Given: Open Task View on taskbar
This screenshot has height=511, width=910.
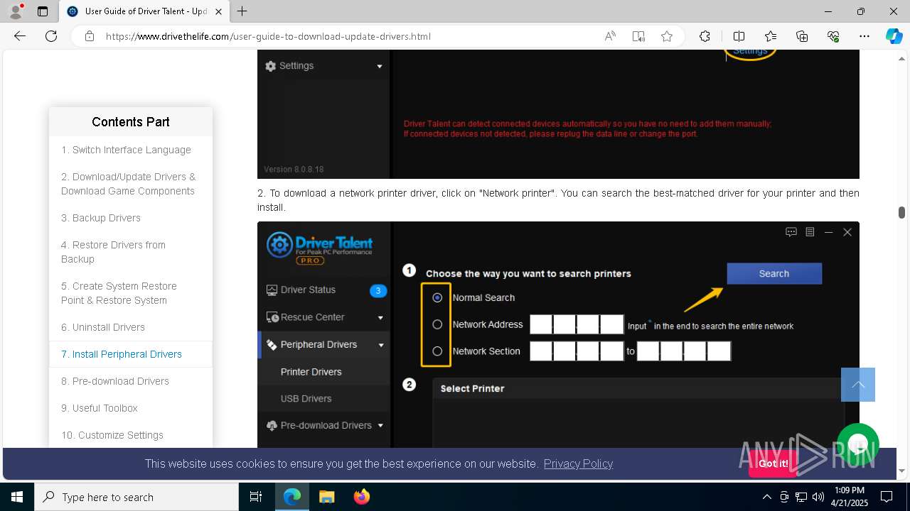Looking at the screenshot, I should [256, 497].
